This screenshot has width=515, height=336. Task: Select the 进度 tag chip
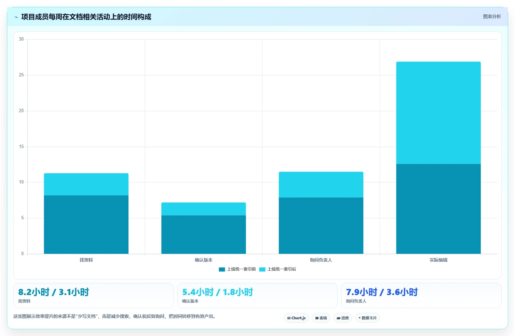[343, 318]
